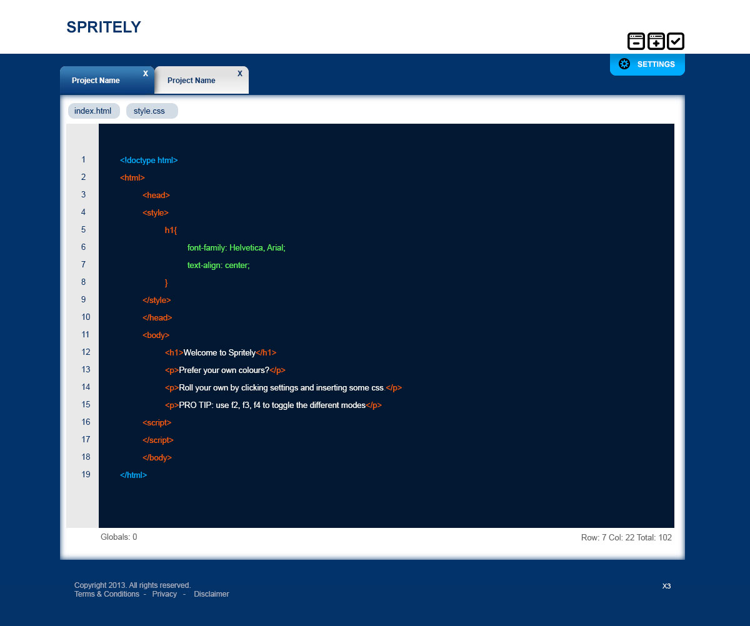Click line number 19 in the gutter
750x626 pixels.
pyautogui.click(x=86, y=475)
